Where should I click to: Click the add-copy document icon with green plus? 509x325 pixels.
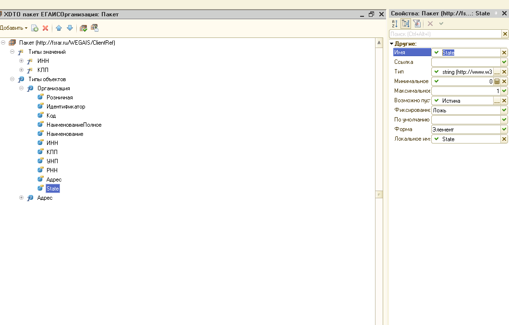click(x=35, y=28)
